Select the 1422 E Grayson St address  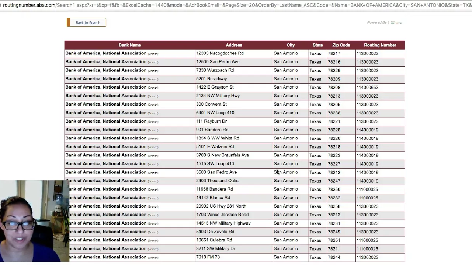coord(215,87)
